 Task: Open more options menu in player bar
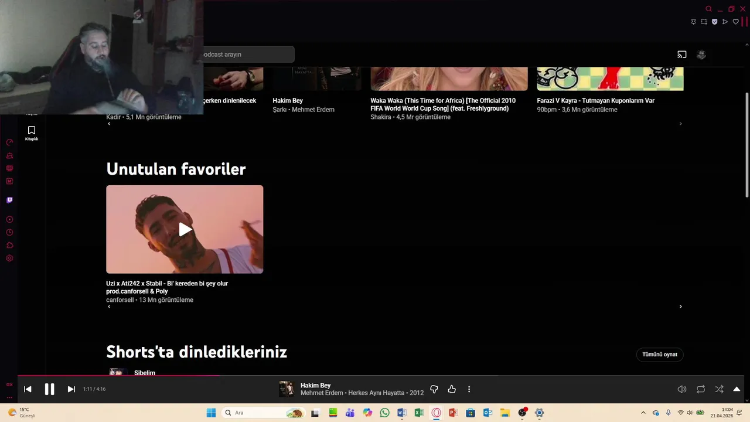click(x=469, y=389)
